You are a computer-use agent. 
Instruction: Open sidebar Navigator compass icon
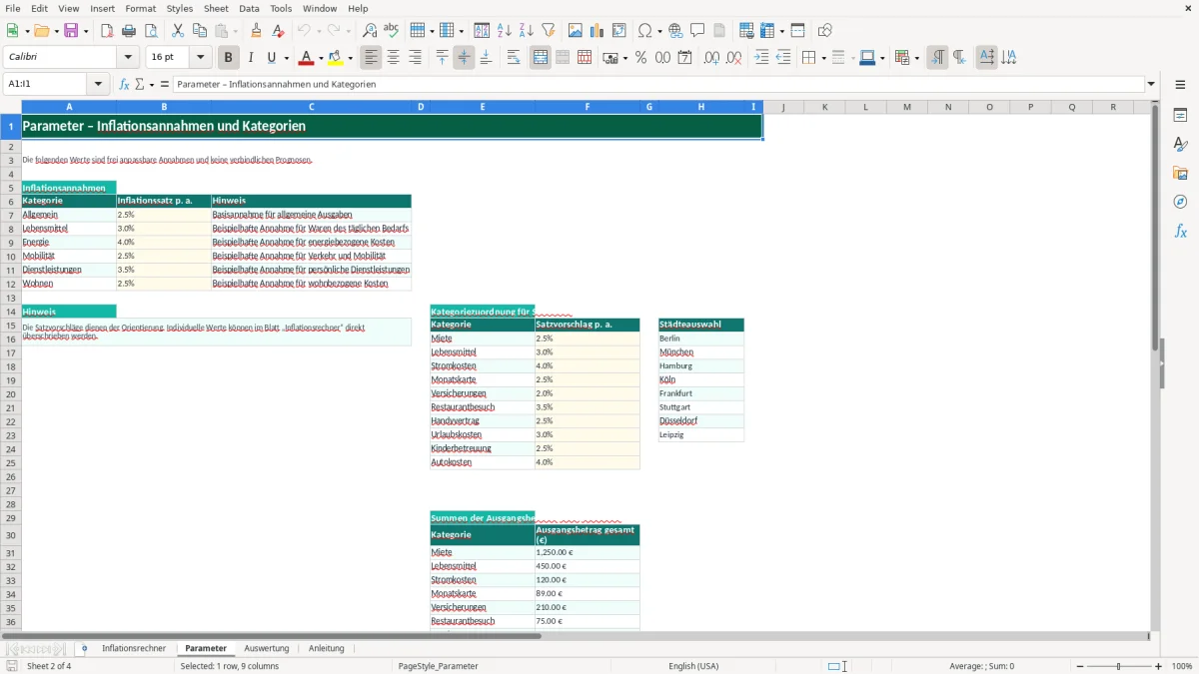point(1181,202)
